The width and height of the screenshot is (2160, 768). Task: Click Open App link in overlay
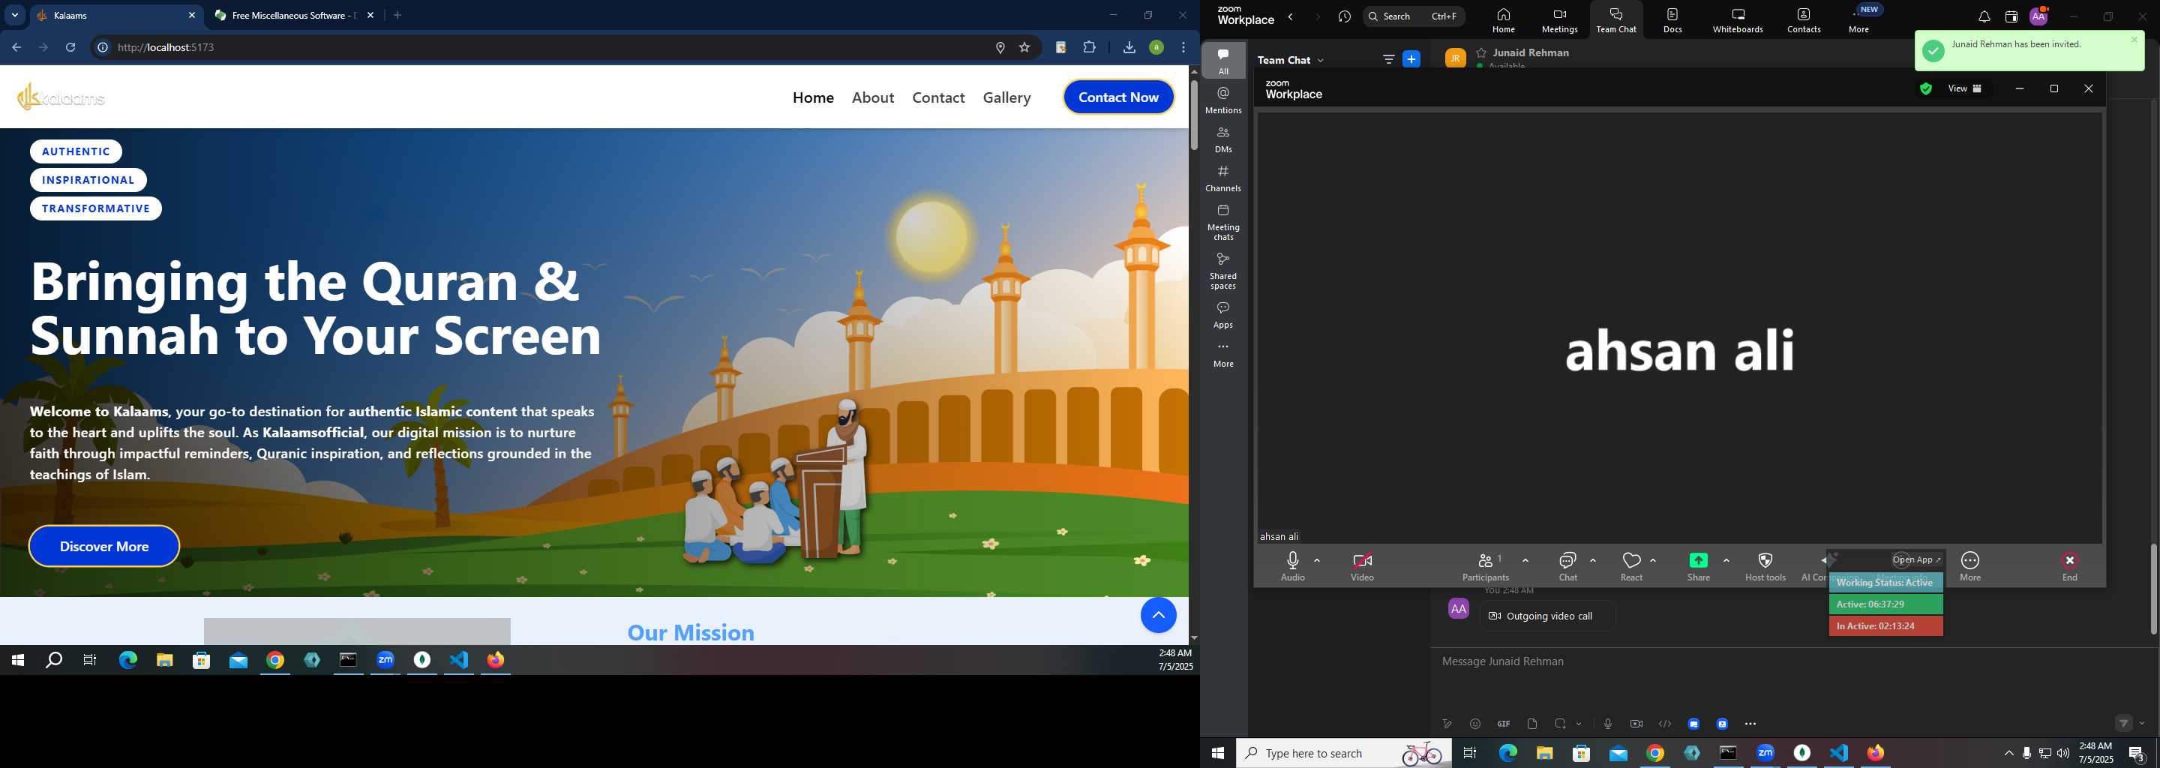(1917, 559)
